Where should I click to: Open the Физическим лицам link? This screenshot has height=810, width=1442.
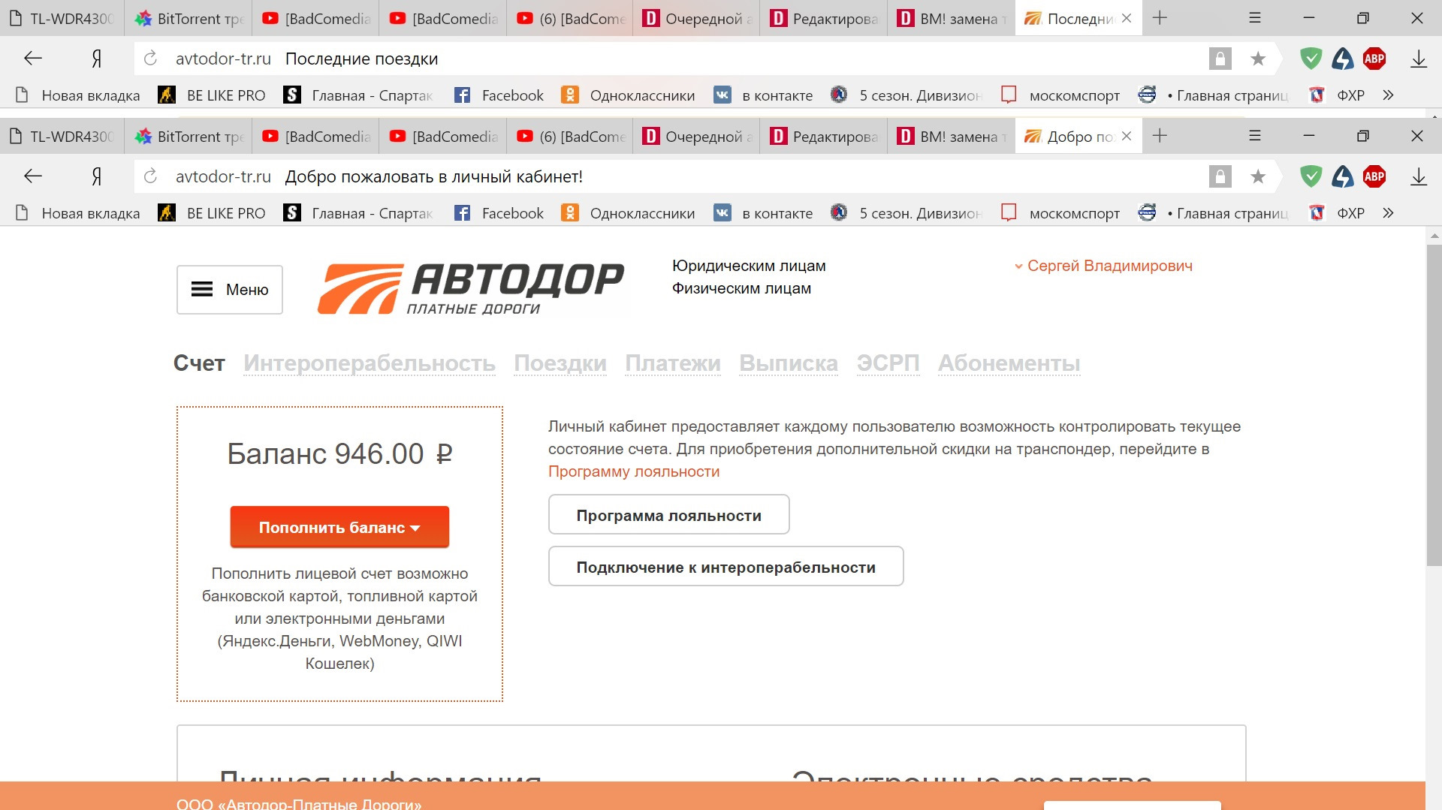[741, 288]
